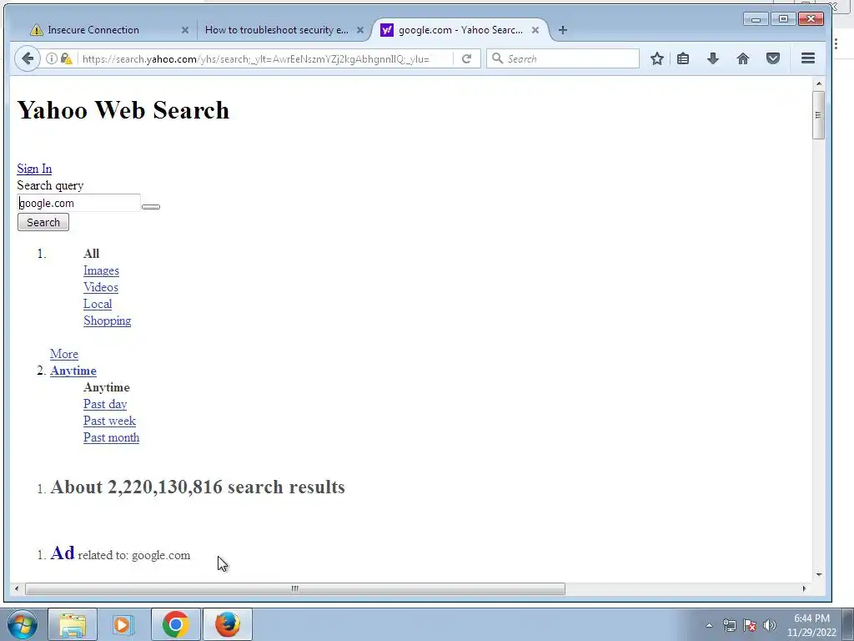Viewport: 854px width, 641px height.
Task: Show hidden tray icons arrow
Action: [709, 625]
